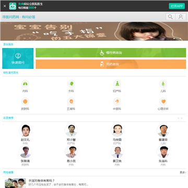The height and width of the screenshot is (188, 188).
Task: Open doctor 赵文礼's photo
Action: point(25,131)
